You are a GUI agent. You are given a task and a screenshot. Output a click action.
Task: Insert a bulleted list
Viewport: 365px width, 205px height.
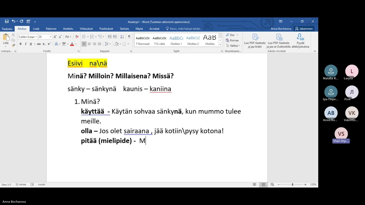pyautogui.click(x=84, y=37)
